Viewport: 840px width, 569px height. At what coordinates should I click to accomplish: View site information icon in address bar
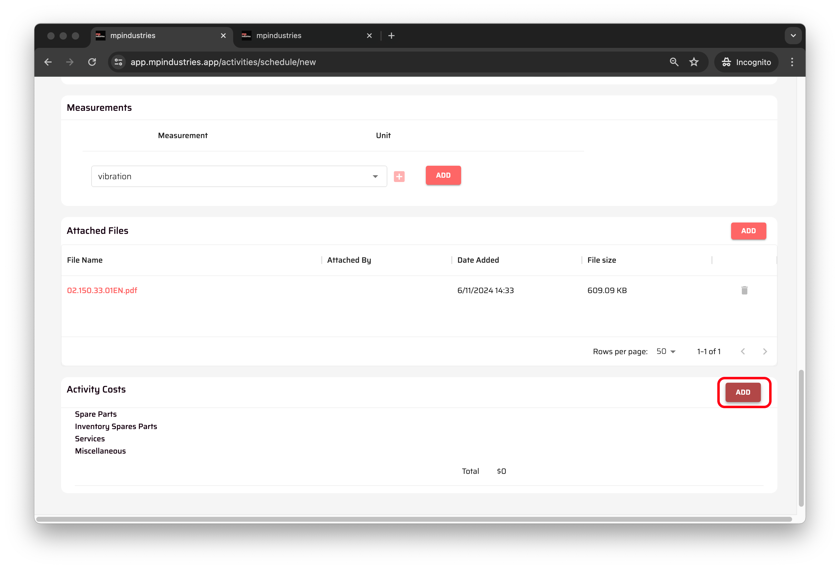click(x=118, y=62)
